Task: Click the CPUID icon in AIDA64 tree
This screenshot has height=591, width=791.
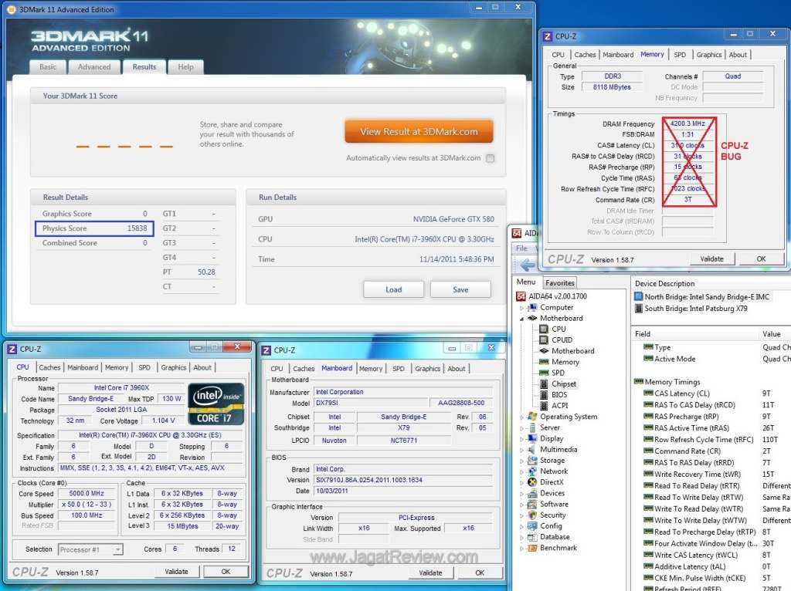Action: click(545, 339)
